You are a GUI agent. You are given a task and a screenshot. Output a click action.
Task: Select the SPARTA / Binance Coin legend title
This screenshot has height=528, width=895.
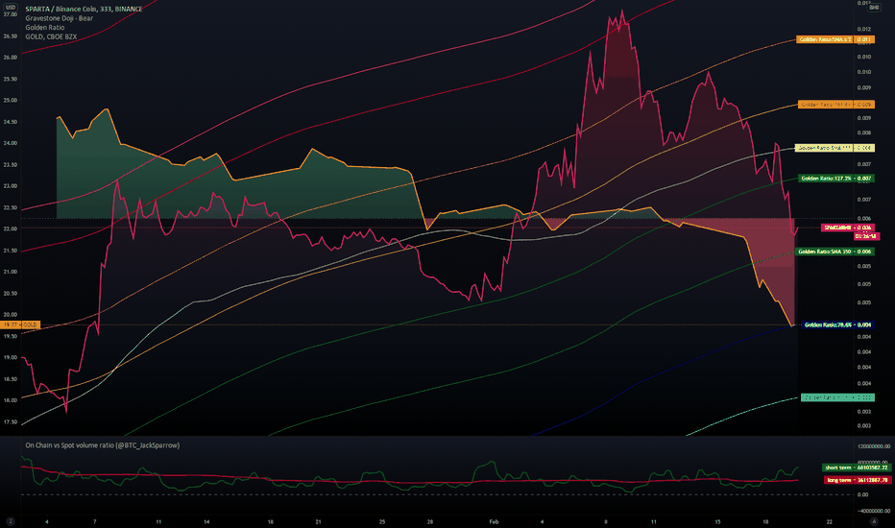(x=84, y=10)
